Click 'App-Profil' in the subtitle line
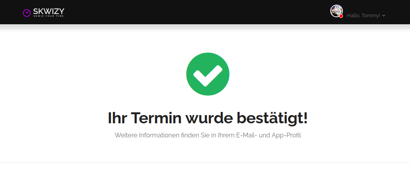 click(286, 135)
